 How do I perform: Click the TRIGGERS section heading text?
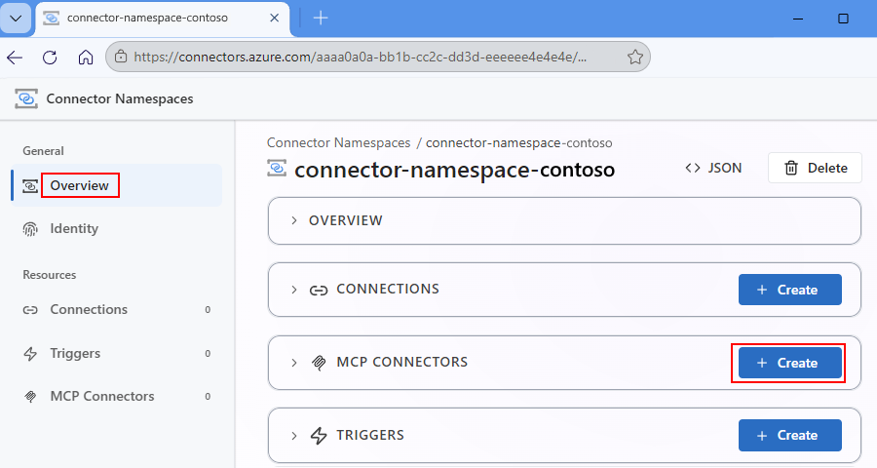[370, 435]
